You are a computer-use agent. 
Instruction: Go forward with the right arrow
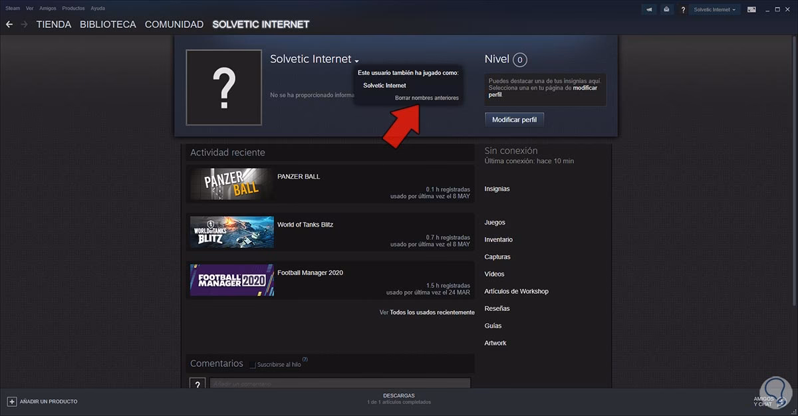[25, 24]
